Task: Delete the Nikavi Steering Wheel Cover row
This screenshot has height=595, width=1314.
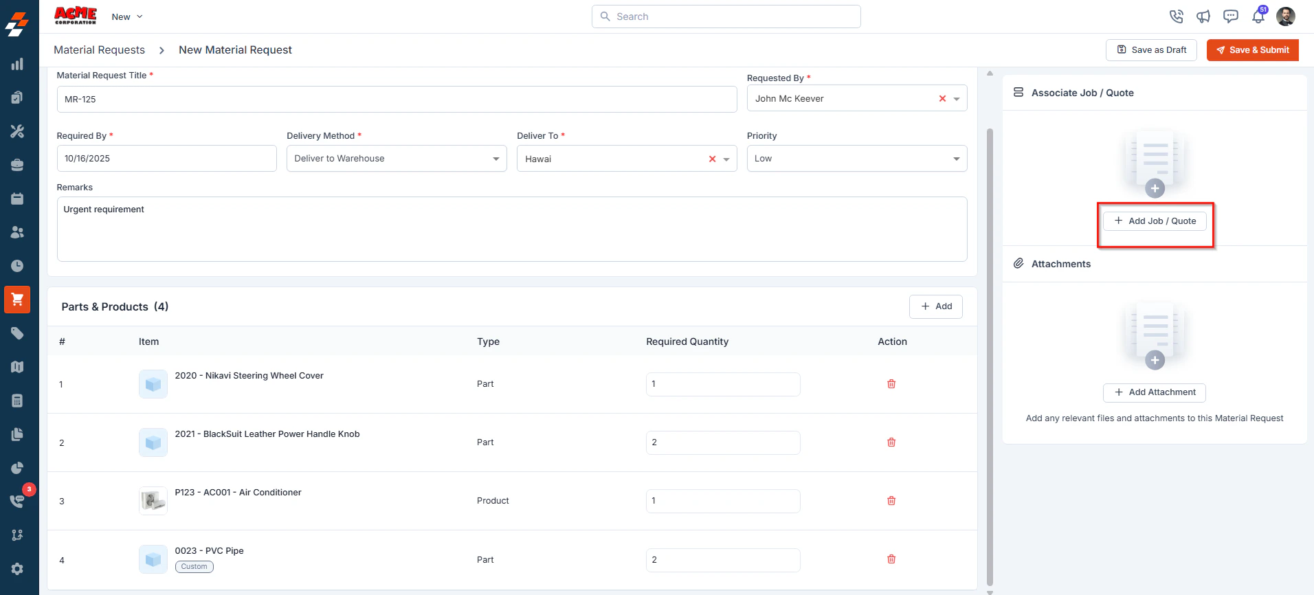Action: pos(891,384)
